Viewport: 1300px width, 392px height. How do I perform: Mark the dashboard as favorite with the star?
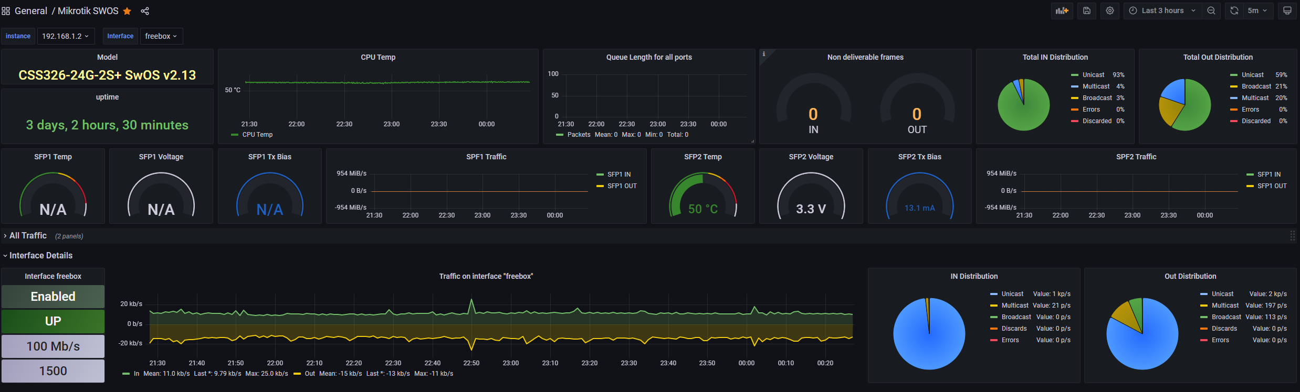tap(127, 11)
